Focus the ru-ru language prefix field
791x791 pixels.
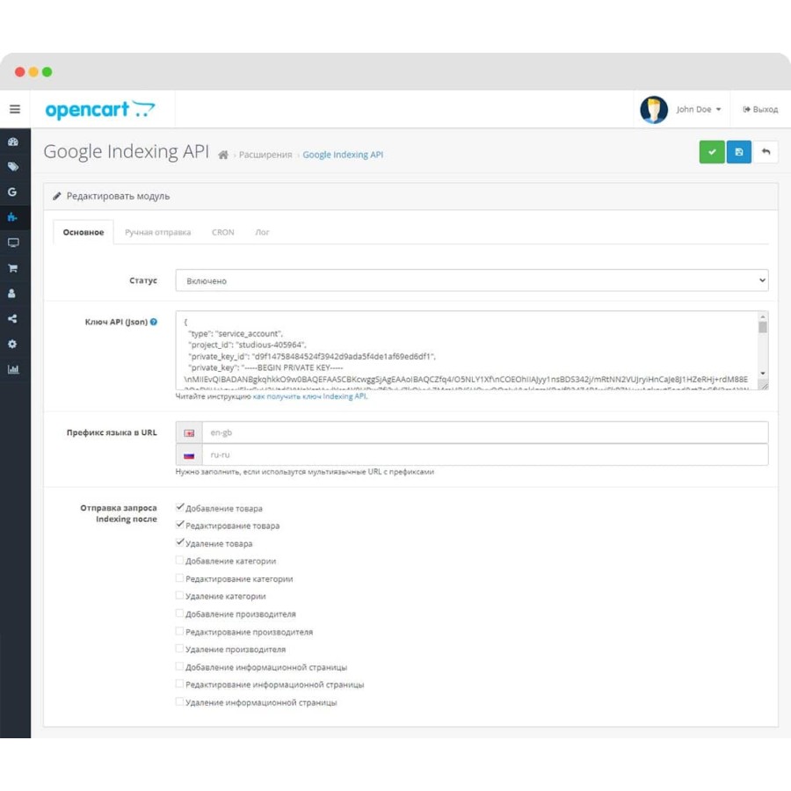485,455
